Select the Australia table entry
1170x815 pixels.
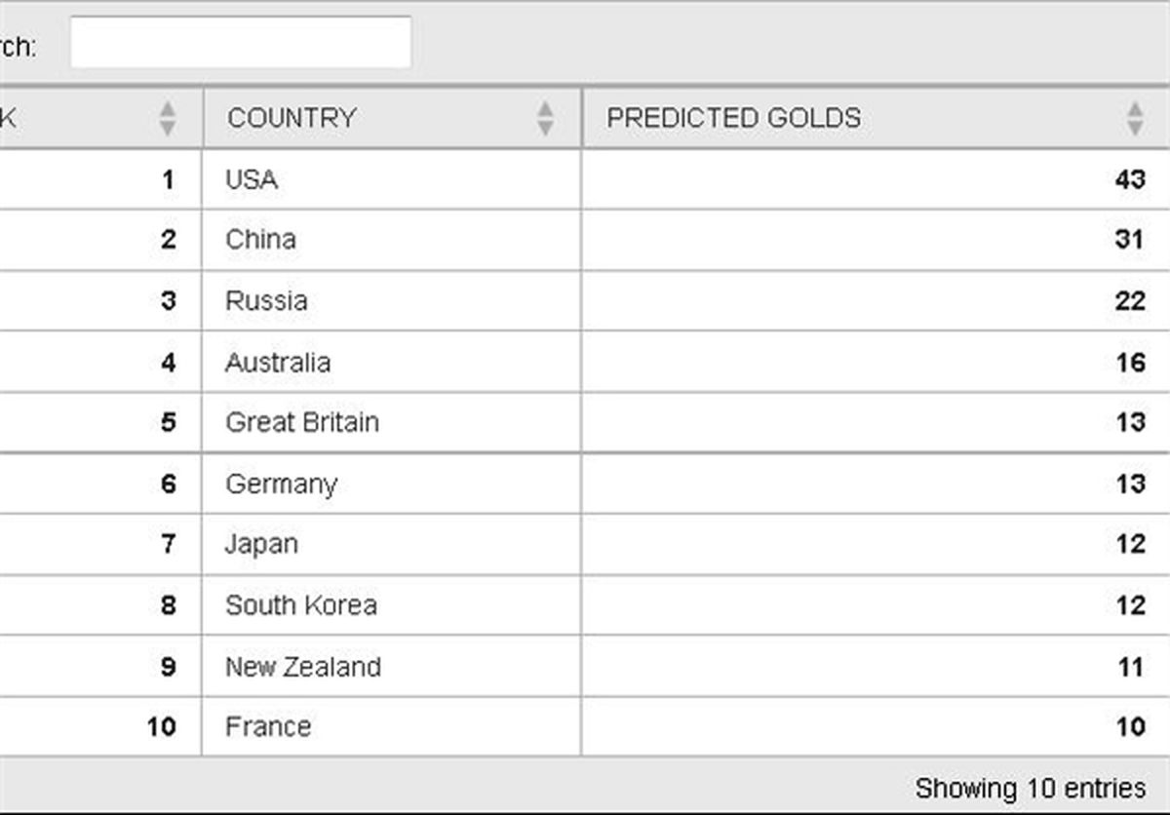click(x=278, y=363)
